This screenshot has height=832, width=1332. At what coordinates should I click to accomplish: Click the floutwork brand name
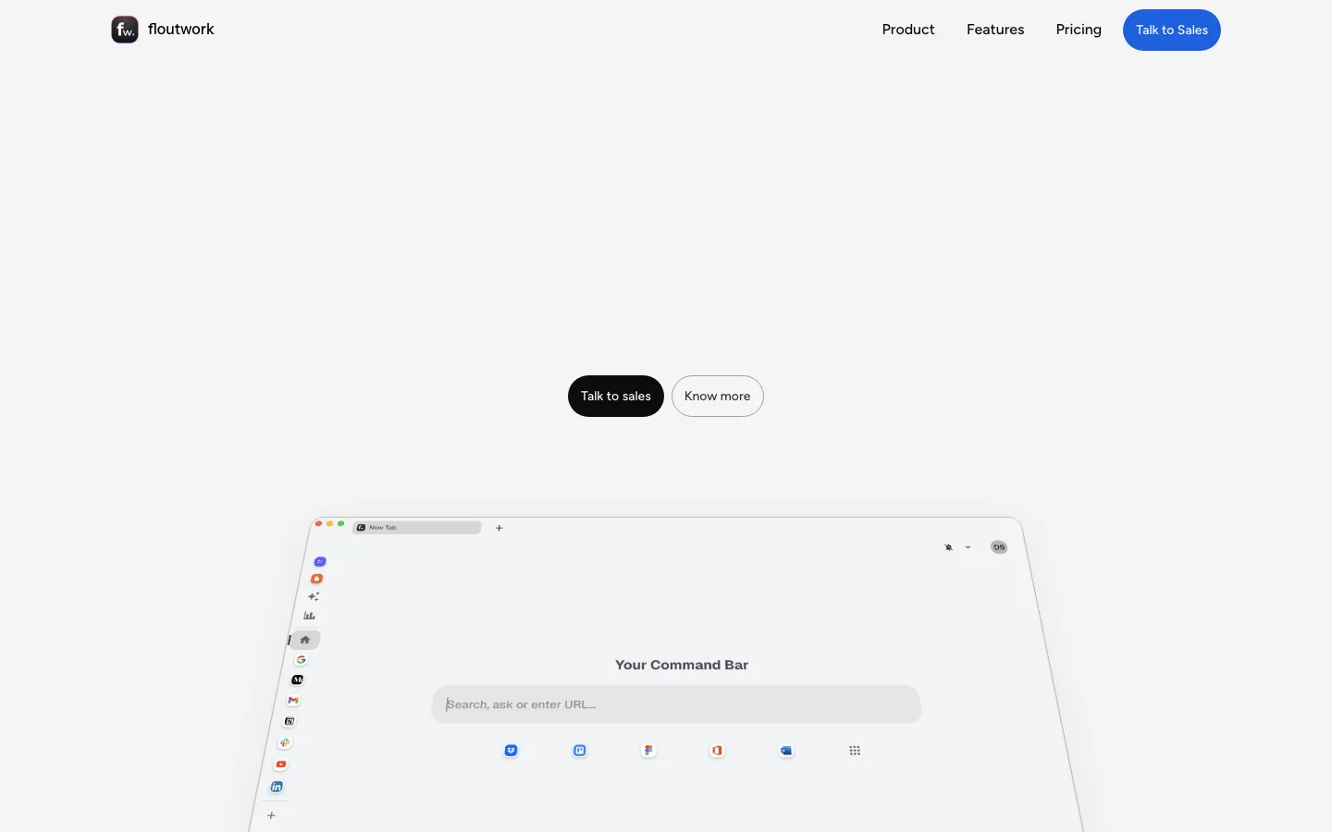coord(181,30)
